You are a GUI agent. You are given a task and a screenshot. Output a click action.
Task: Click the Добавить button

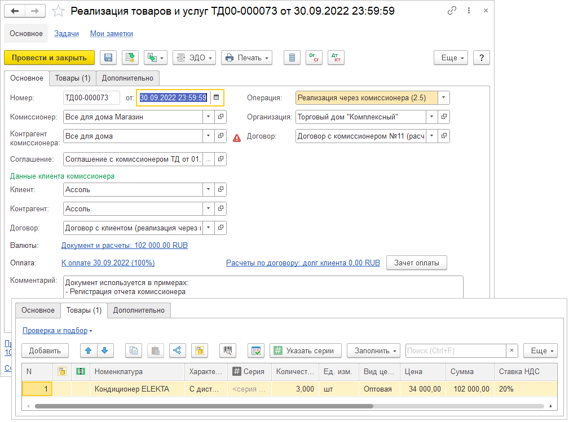point(45,350)
